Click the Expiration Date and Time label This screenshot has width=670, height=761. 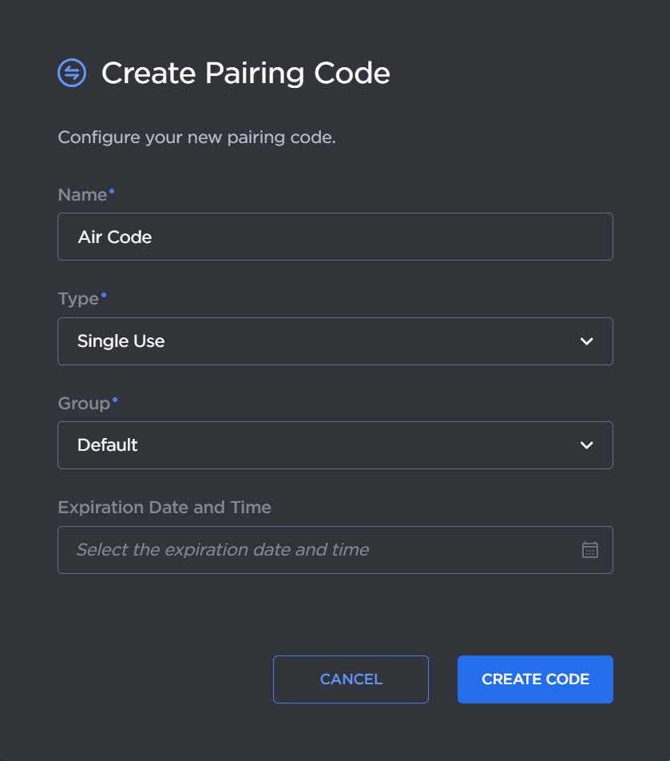click(164, 507)
